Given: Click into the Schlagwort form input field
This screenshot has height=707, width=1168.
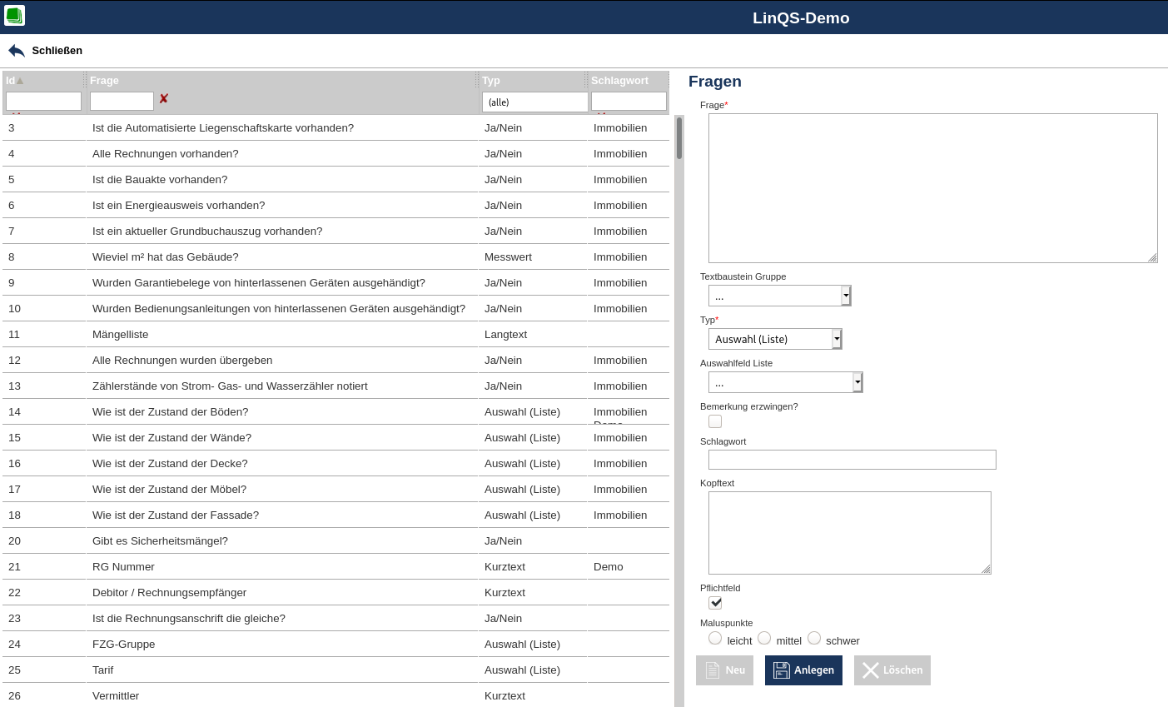Looking at the screenshot, I should (x=852, y=460).
